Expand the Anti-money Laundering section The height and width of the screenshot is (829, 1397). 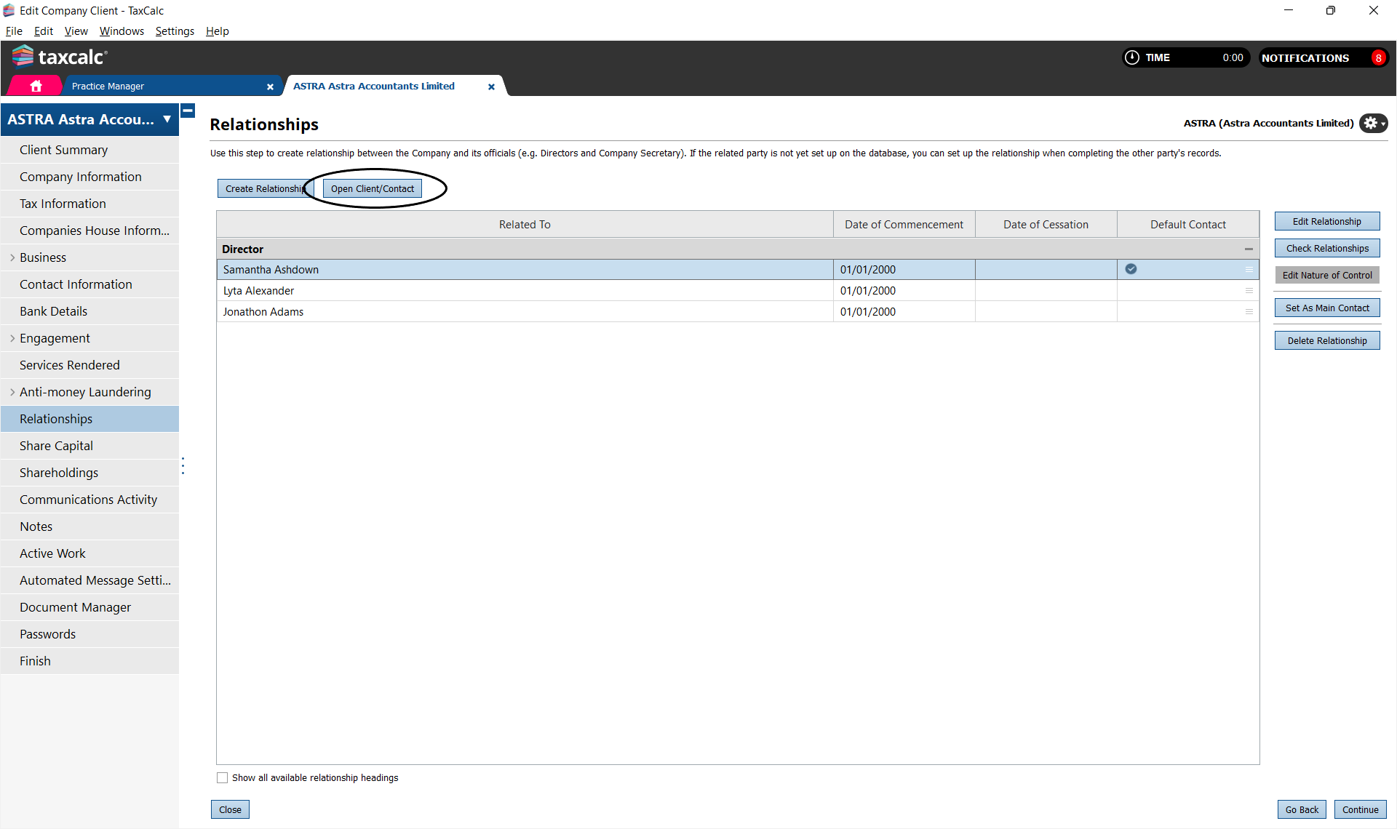(x=12, y=392)
